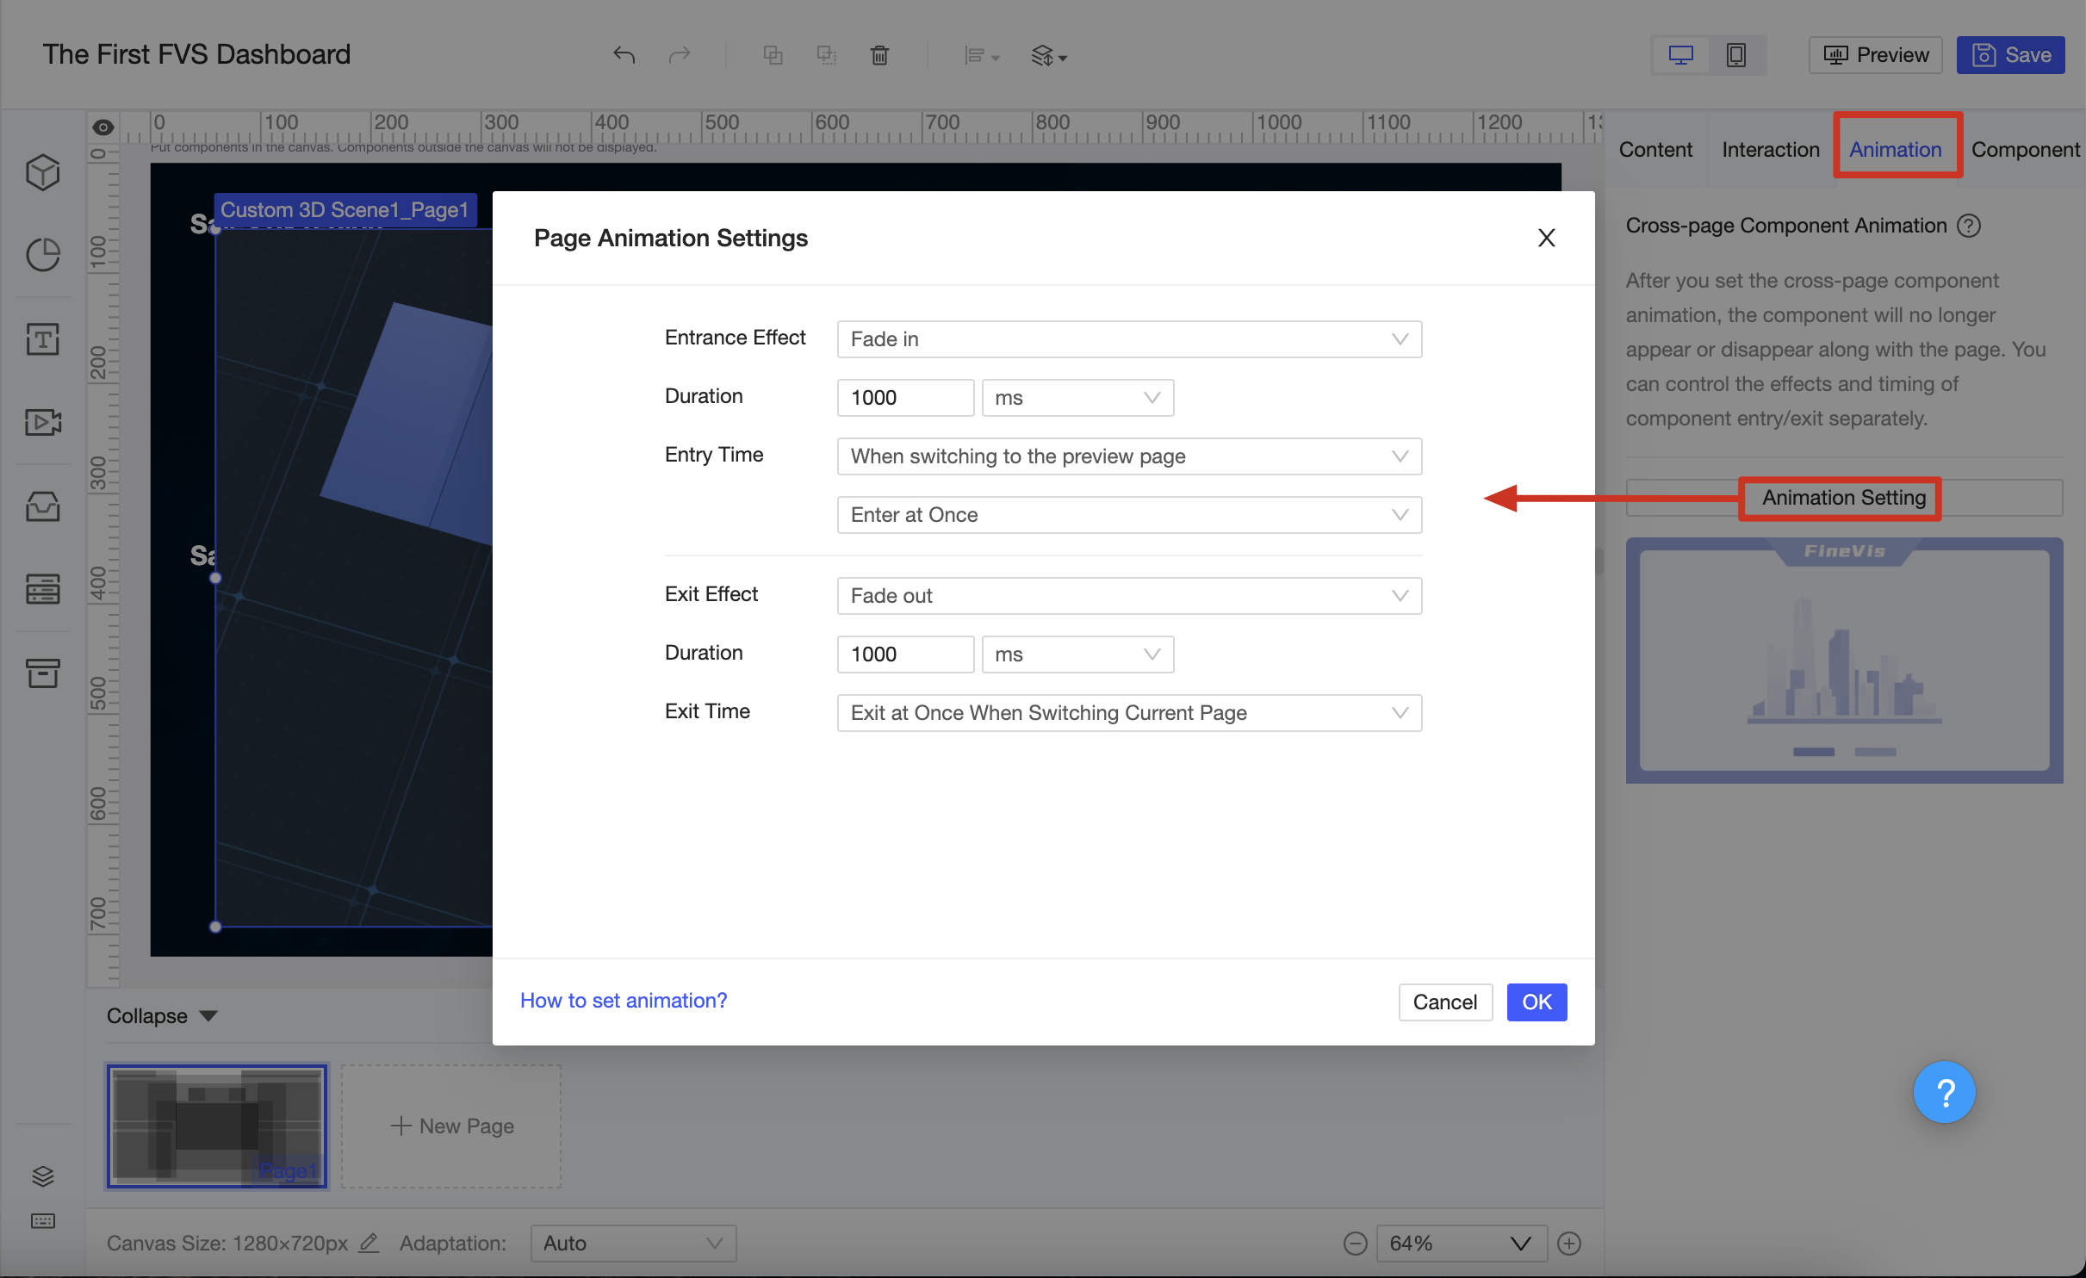Decrease canvas zoom with minus control
Viewport: 2086px width, 1278px height.
(x=1355, y=1243)
